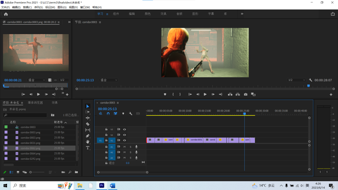Go to In point in Program Monitor
The width and height of the screenshot is (338, 190).
(190, 94)
